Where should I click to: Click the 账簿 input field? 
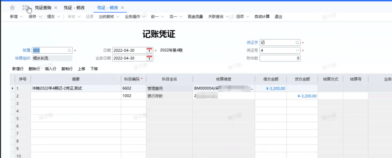(x=52, y=50)
